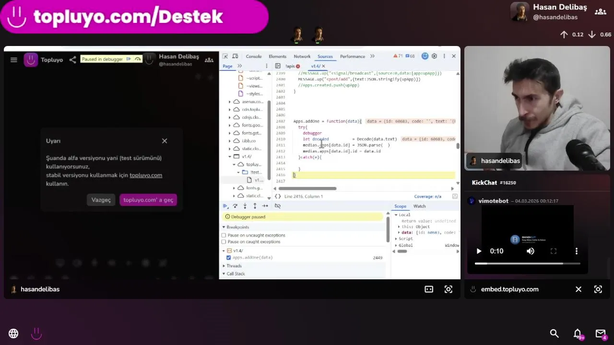Screen dimensions: 614x345
Task: Close the DevTools panel
Action: pyautogui.click(x=454, y=56)
